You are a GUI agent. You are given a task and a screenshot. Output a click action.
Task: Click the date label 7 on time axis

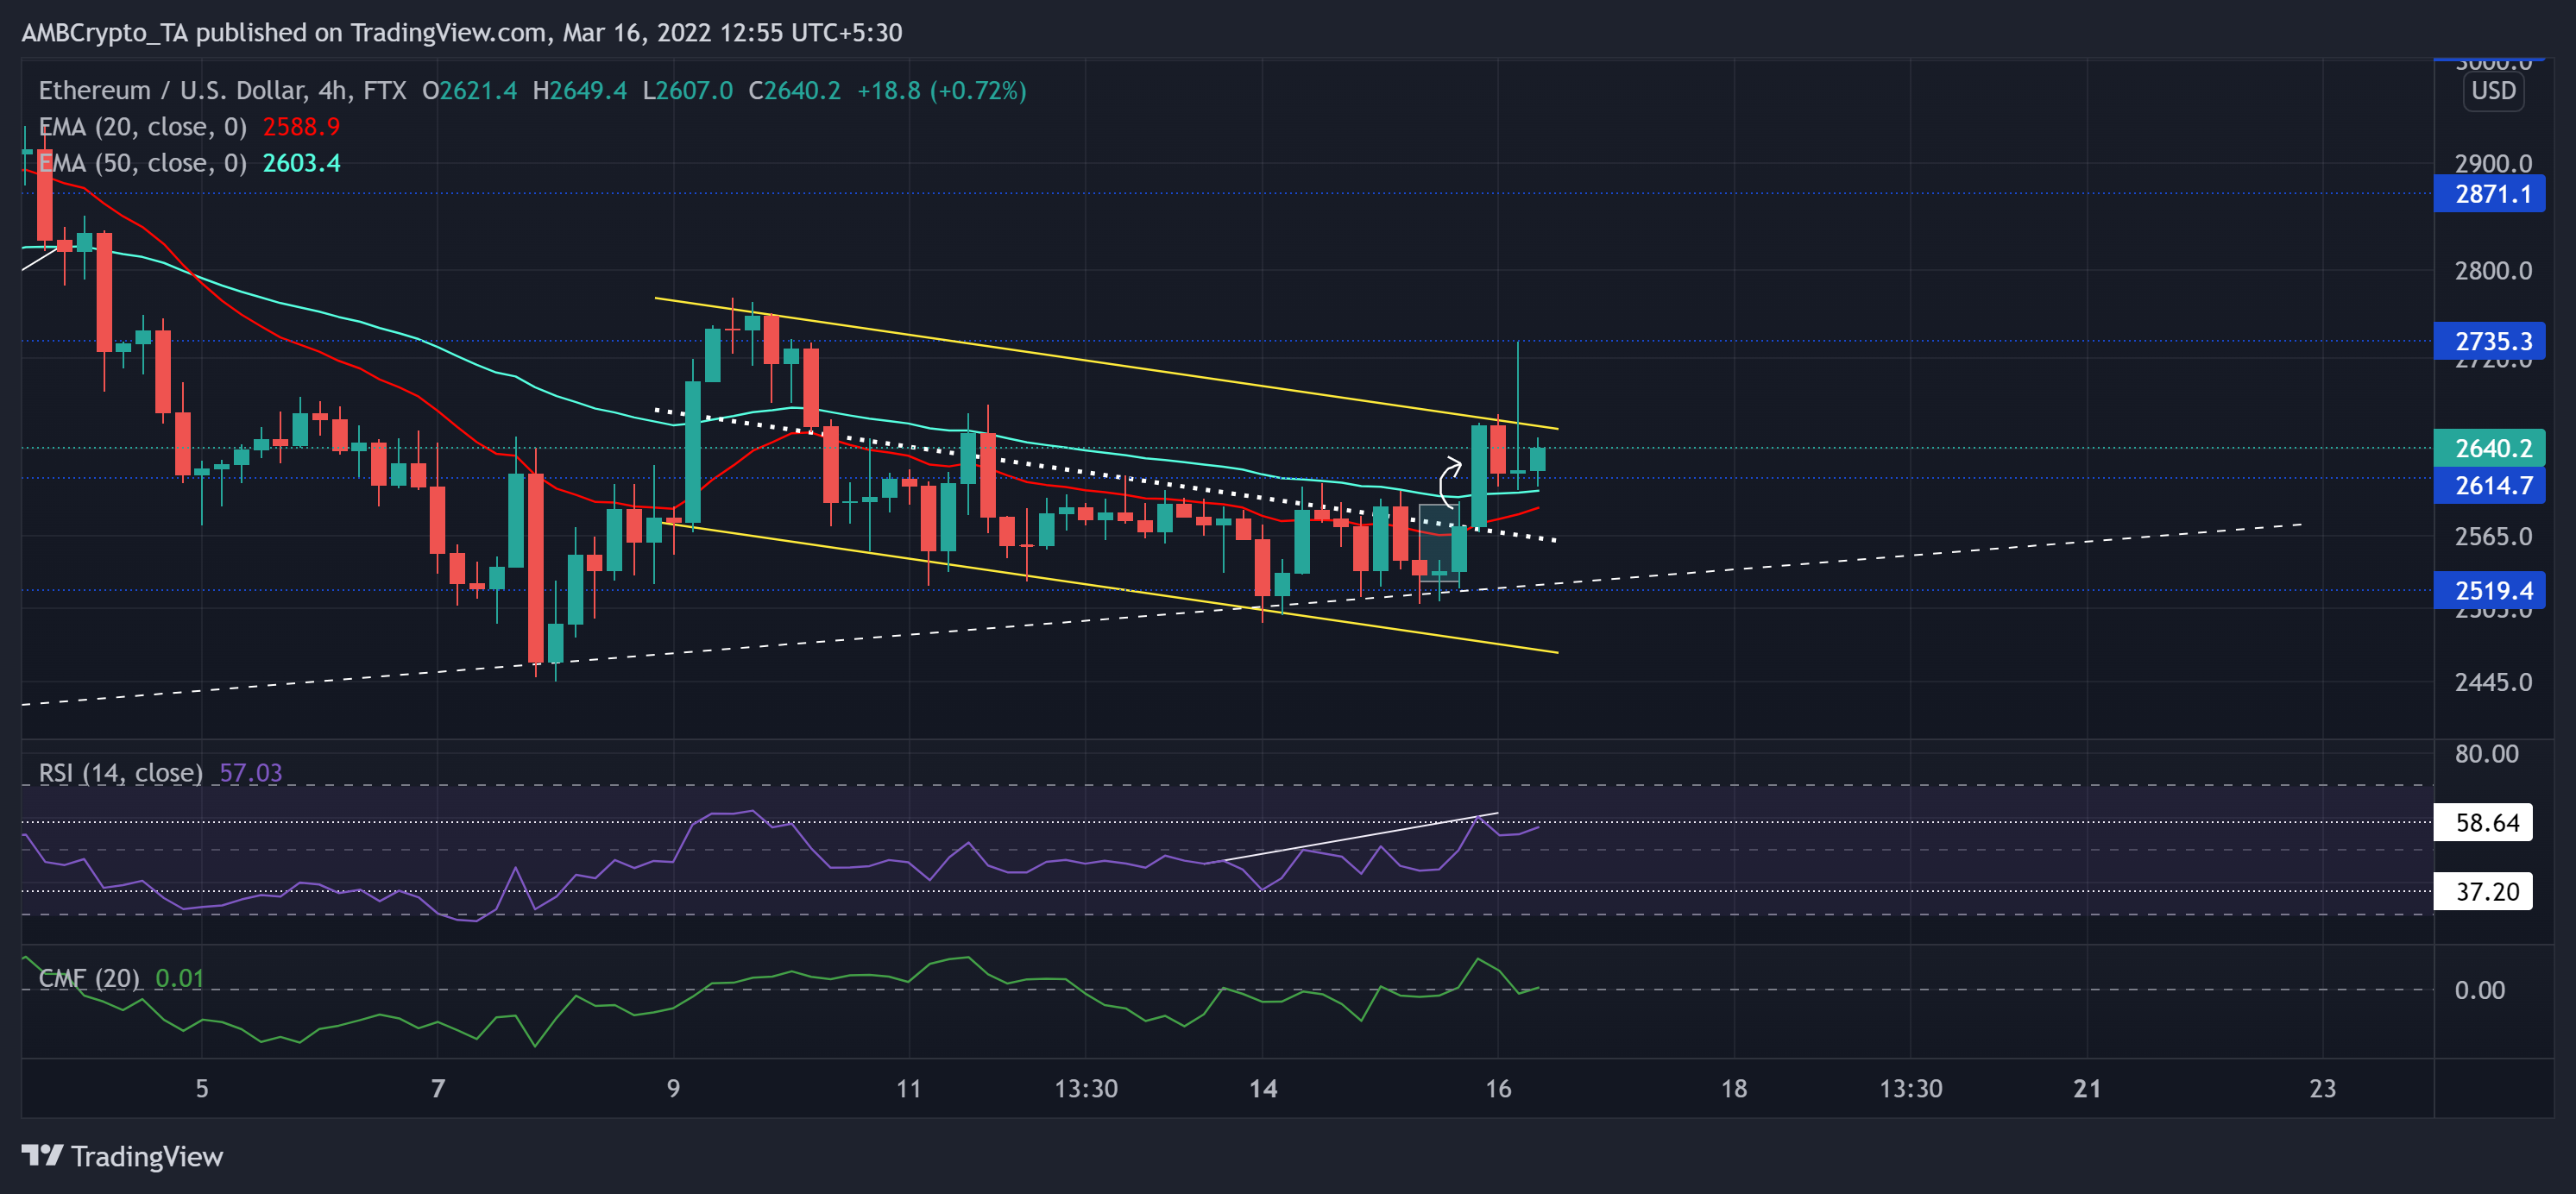pos(438,1088)
